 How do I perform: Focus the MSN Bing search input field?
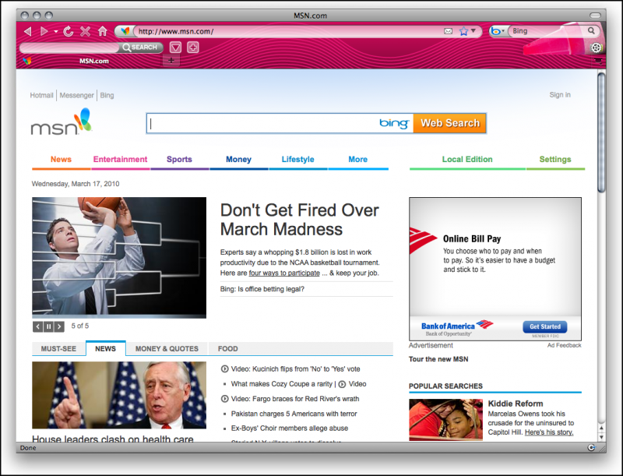point(263,123)
